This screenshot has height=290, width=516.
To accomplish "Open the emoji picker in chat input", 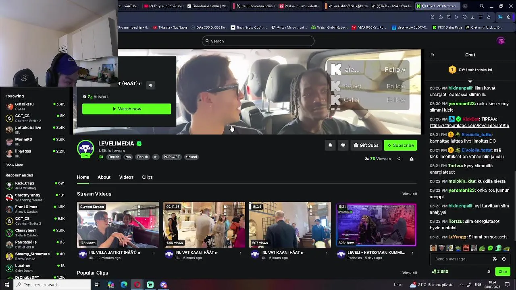I will point(504,259).
